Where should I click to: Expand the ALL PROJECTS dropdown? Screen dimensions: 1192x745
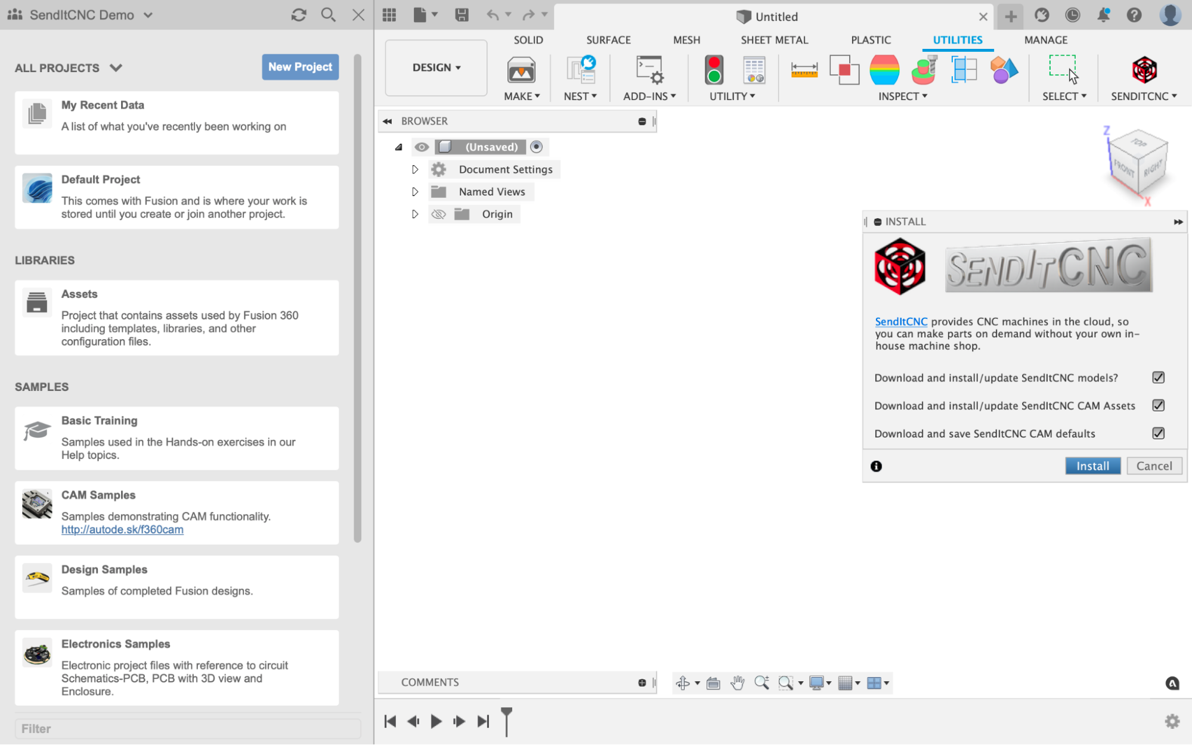[116, 68]
